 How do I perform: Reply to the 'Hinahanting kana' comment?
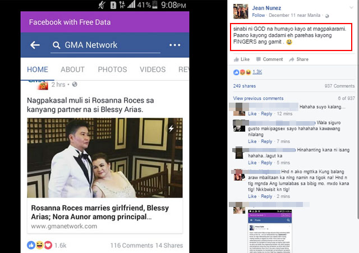click(266, 163)
